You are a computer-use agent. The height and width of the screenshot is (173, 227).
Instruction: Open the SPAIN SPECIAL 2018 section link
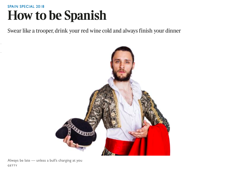(26, 7)
